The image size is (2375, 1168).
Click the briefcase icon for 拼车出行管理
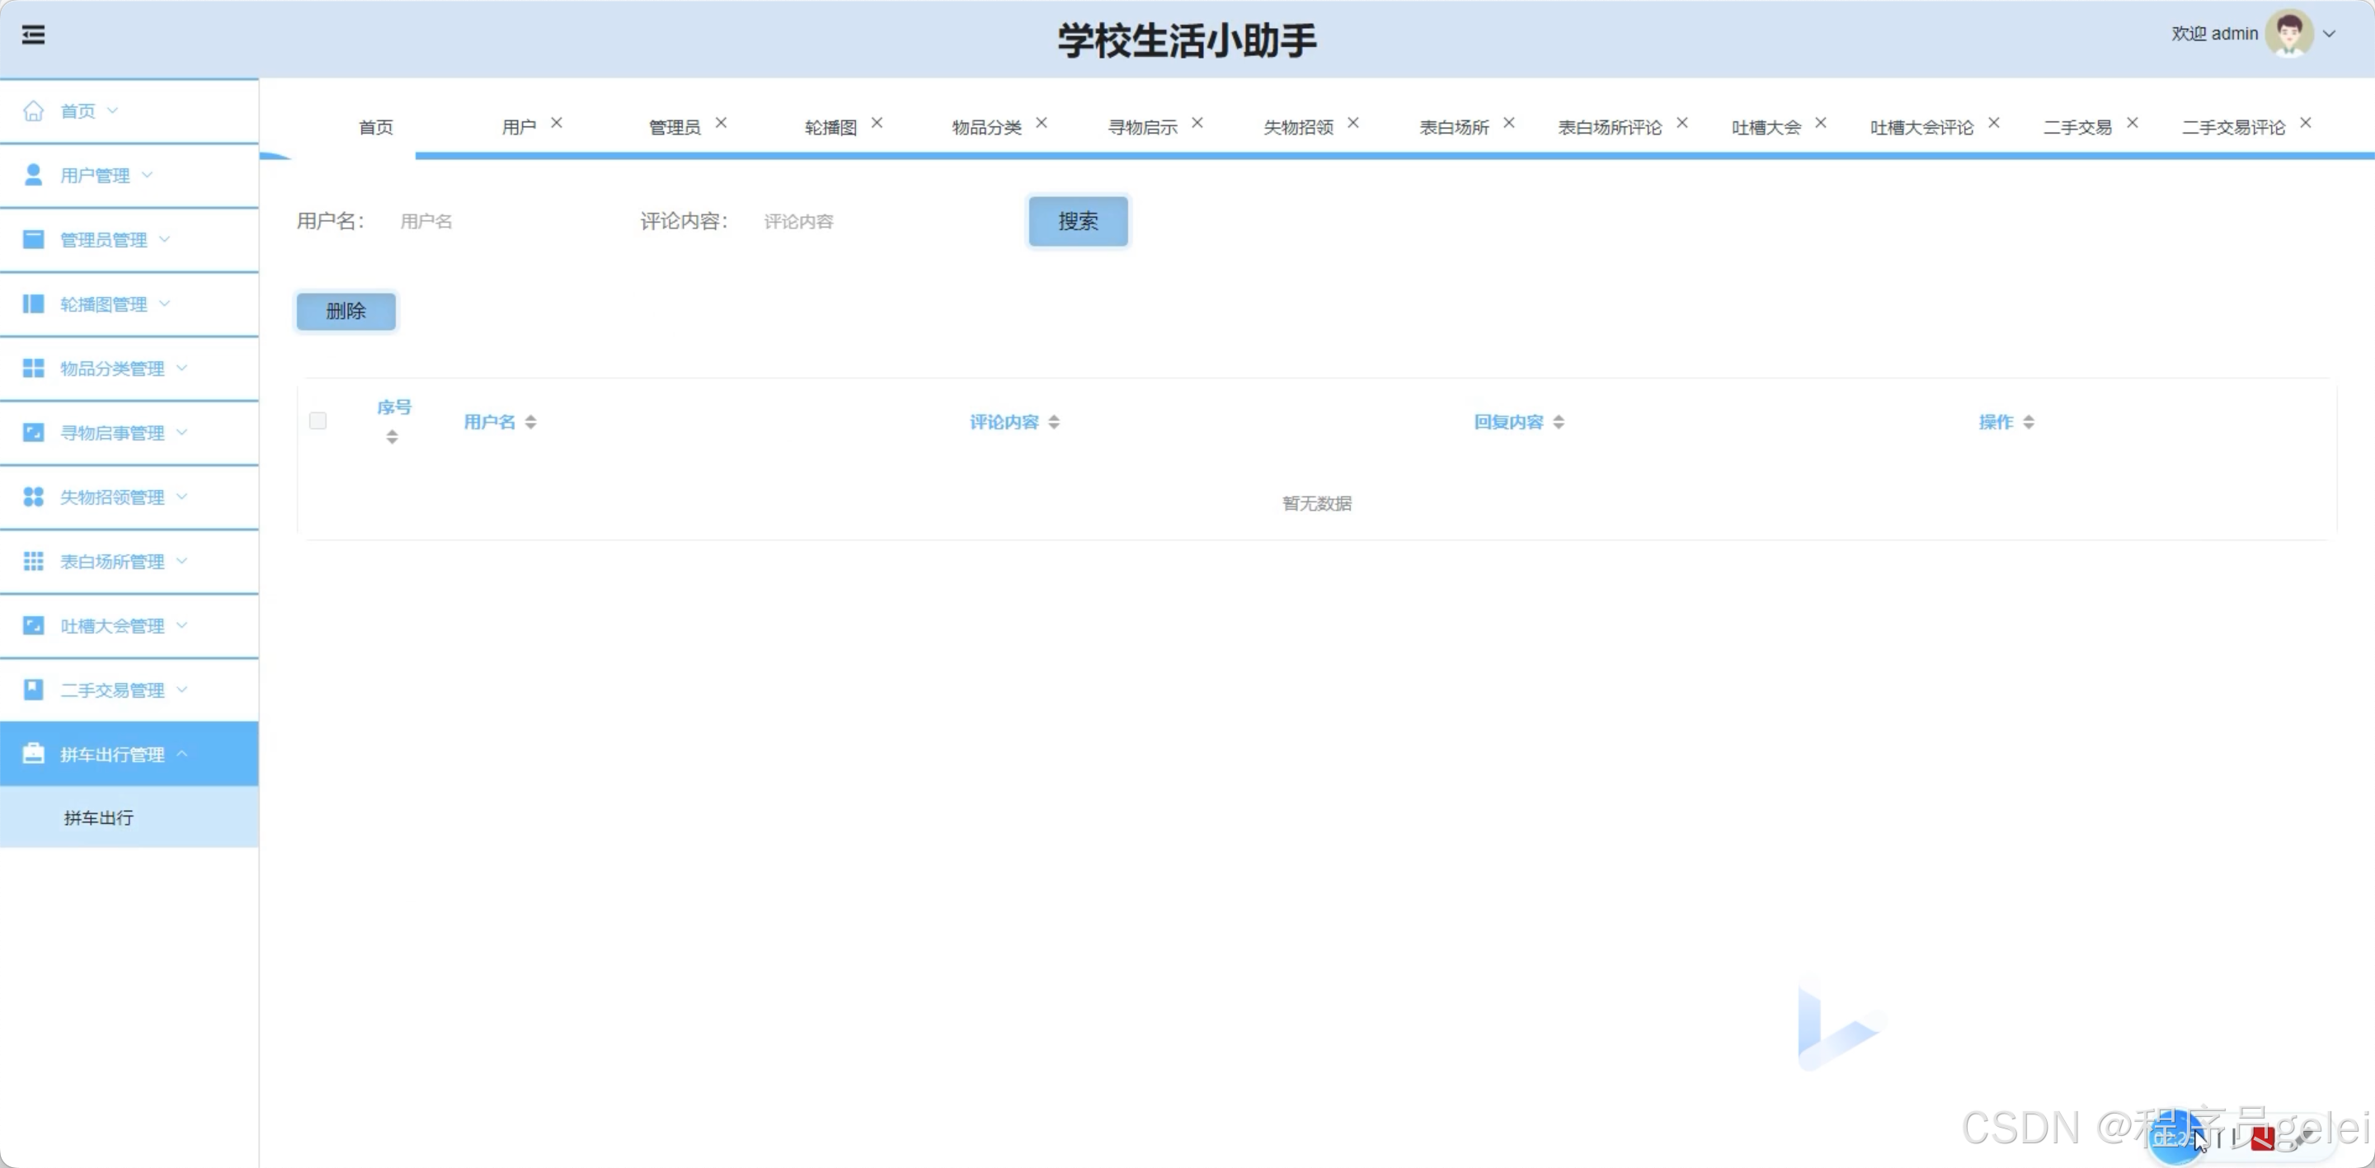pos(33,753)
